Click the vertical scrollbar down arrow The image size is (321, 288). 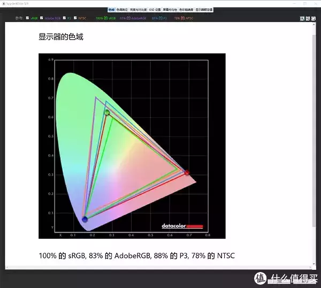314,263
